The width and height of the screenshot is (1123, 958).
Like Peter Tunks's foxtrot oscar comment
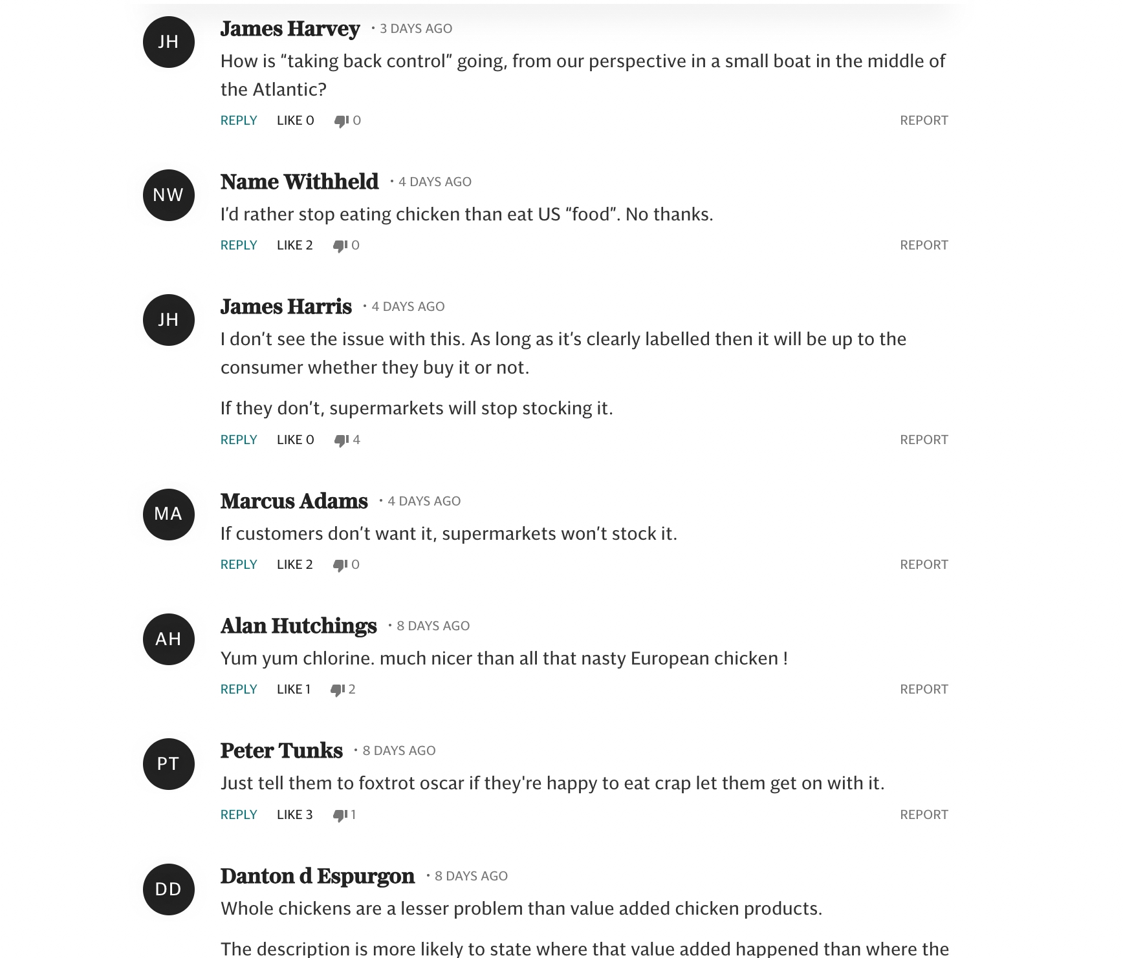tap(294, 815)
